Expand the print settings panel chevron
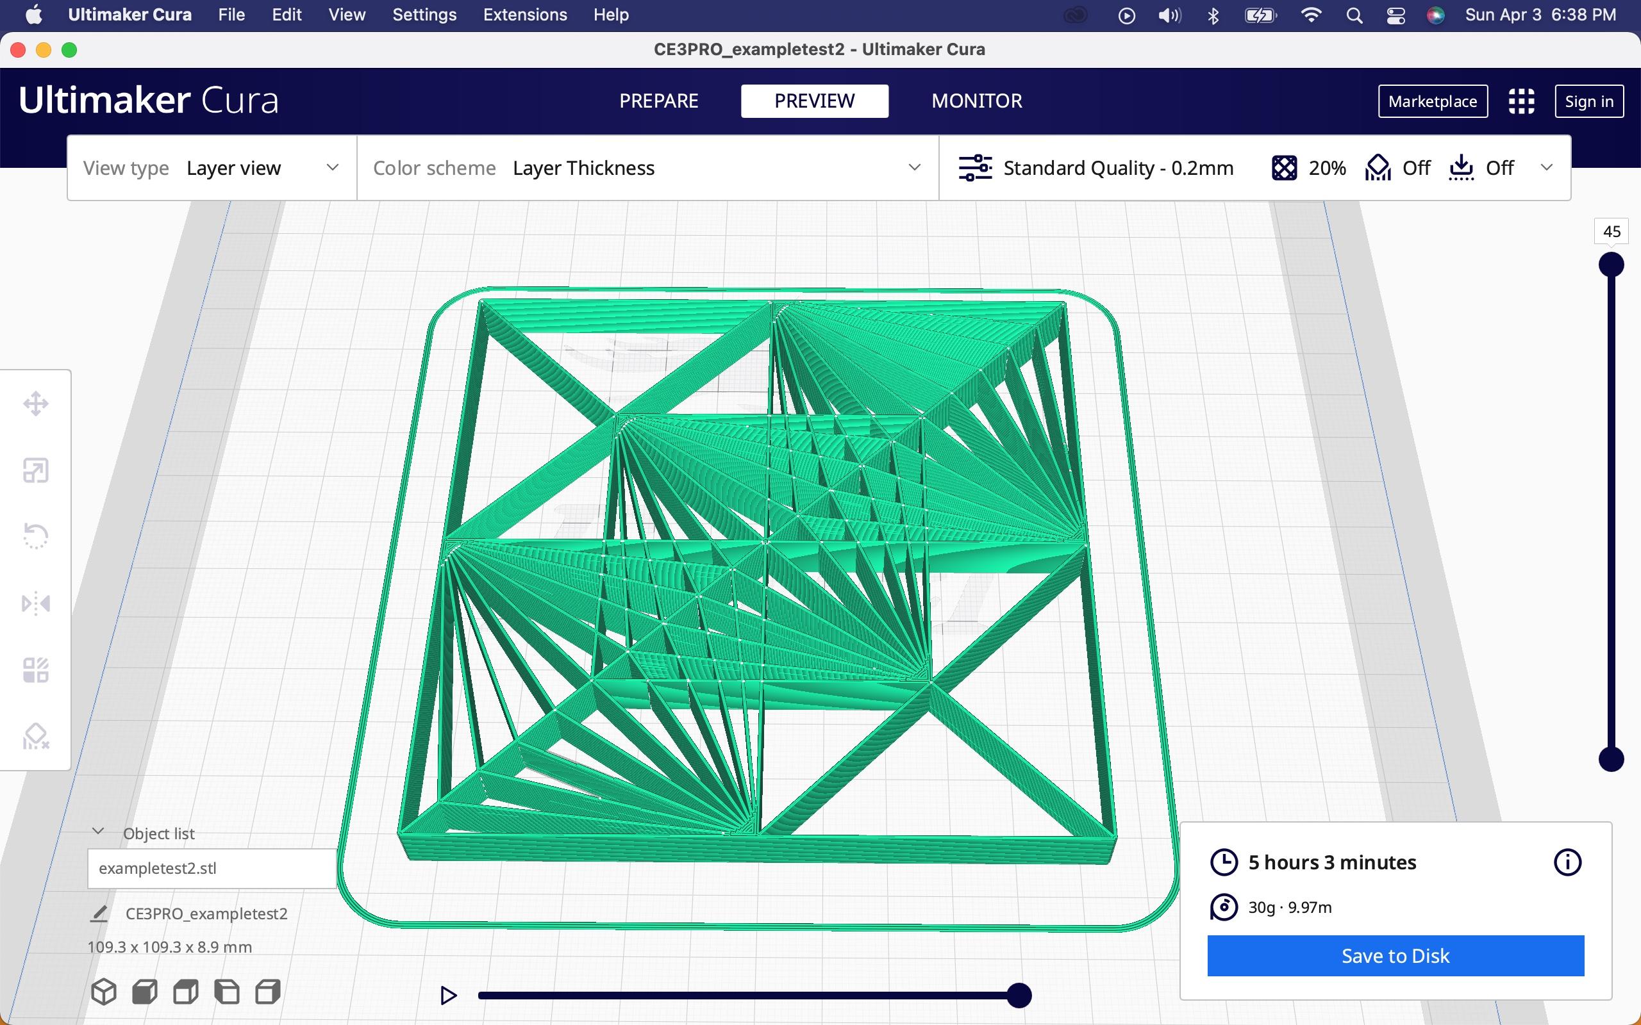Image resolution: width=1641 pixels, height=1025 pixels. coord(1547,167)
